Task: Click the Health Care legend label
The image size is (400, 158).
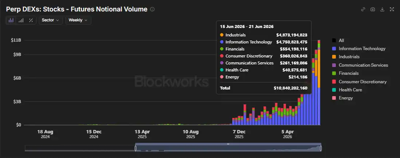Action: coord(350,90)
